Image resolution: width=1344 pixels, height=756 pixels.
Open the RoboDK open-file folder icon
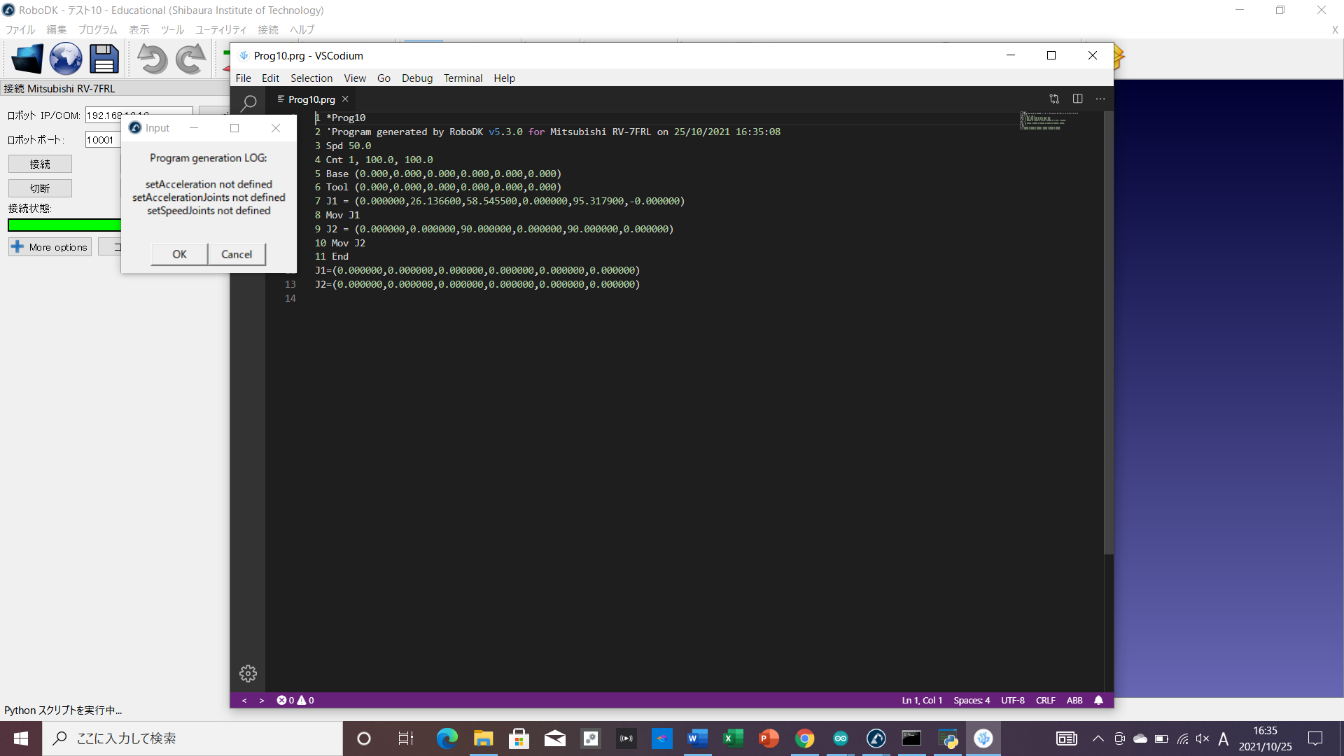[27, 59]
